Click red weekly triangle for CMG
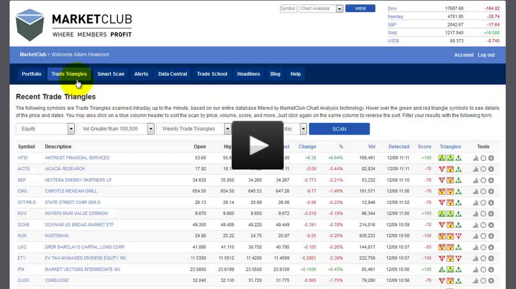 [450, 192]
